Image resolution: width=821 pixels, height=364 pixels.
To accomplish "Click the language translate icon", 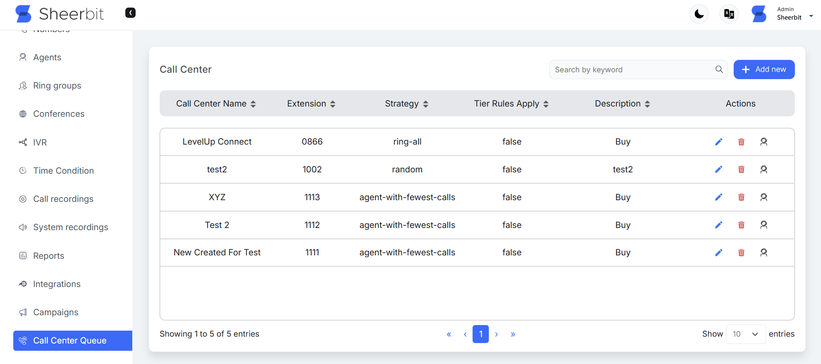I will point(729,14).
